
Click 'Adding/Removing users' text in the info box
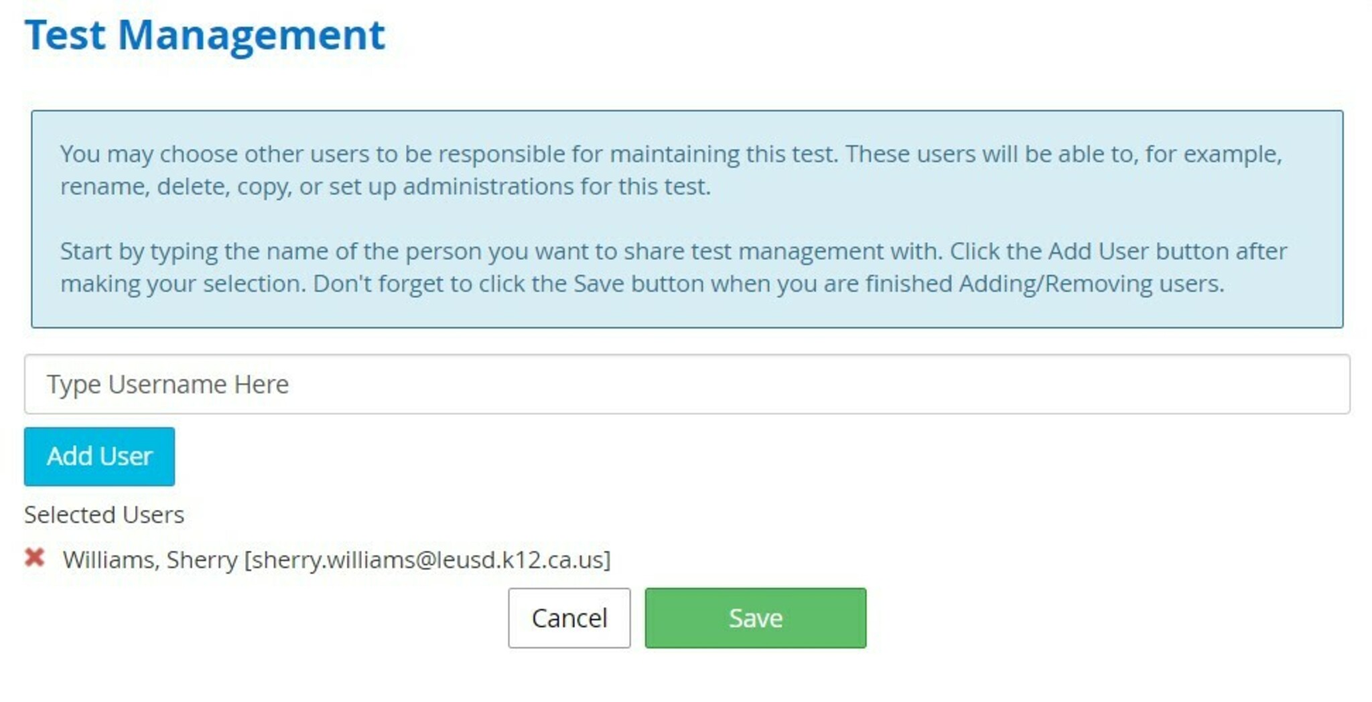[1091, 284]
